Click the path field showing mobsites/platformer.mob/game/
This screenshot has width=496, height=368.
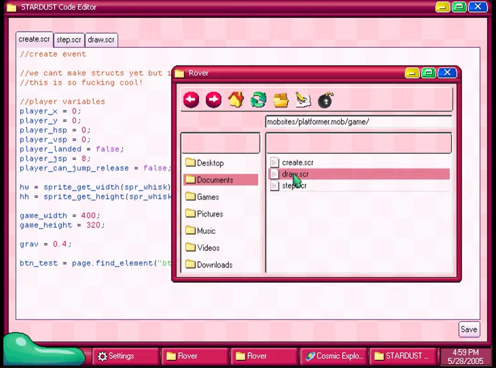pos(359,122)
